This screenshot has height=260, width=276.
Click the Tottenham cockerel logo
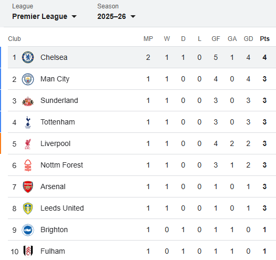pos(28,122)
